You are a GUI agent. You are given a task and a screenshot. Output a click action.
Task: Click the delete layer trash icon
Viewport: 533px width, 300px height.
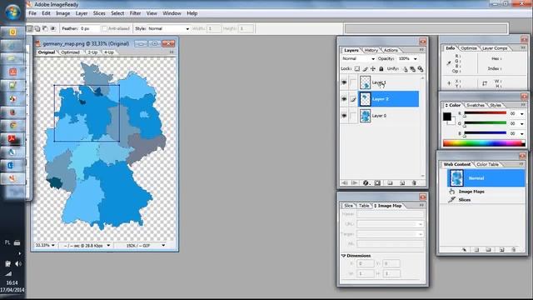pyautogui.click(x=414, y=183)
